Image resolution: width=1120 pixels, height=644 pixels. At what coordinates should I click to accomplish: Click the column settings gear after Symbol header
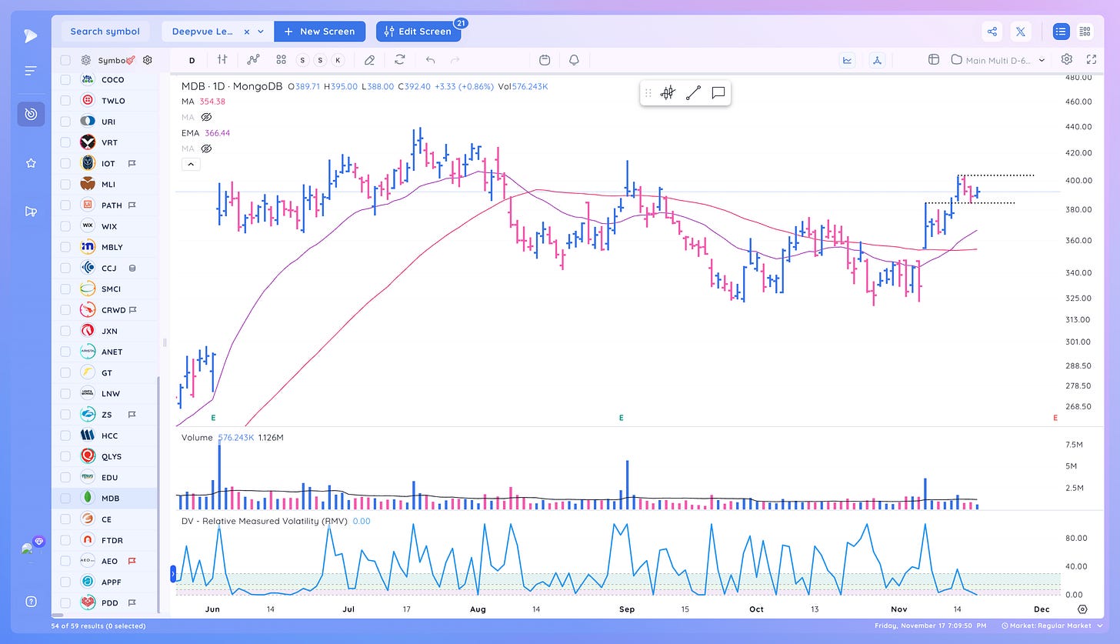click(148, 60)
